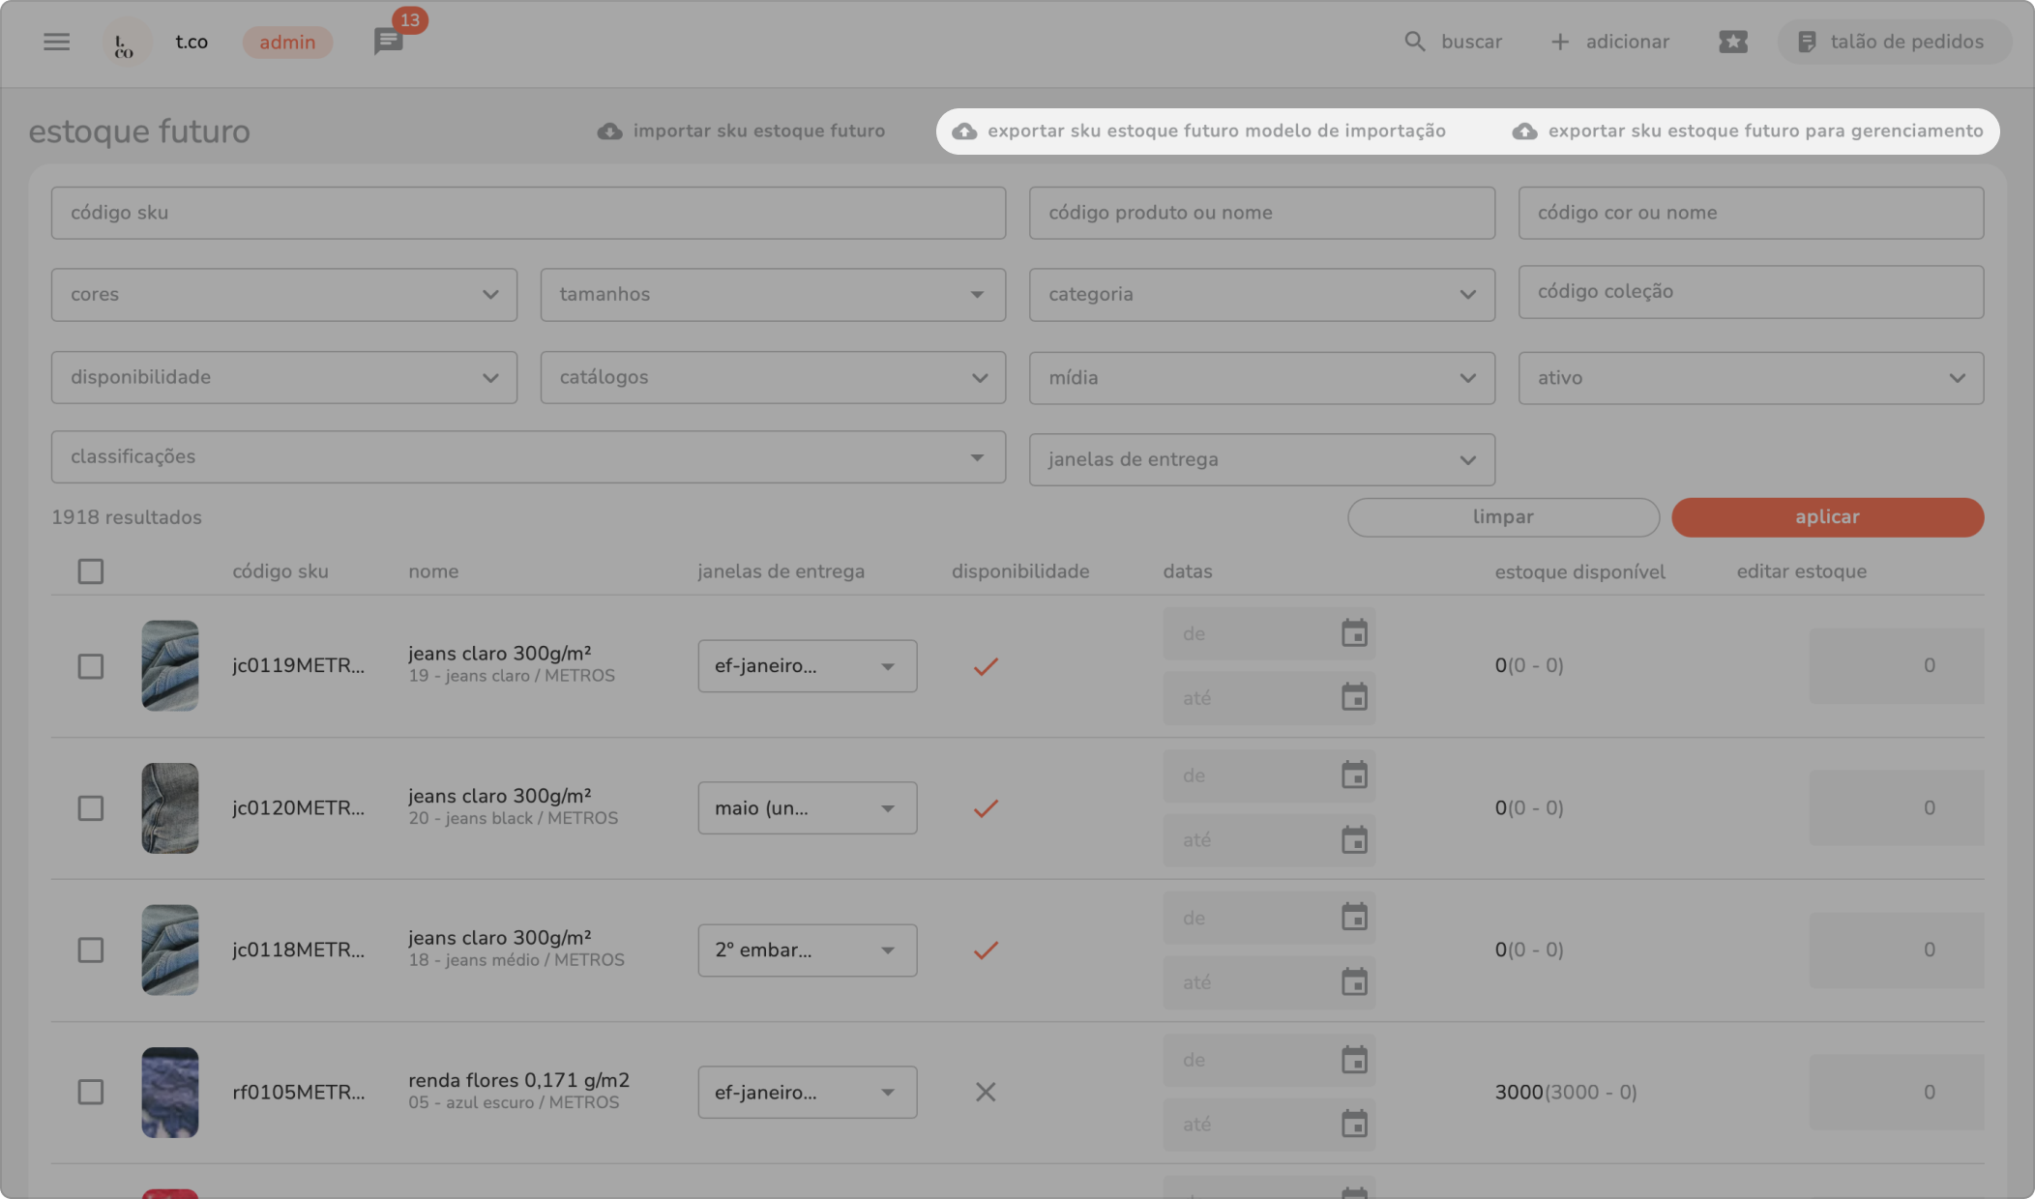The image size is (2035, 1199).
Task: Click importar sku estoque futuro
Action: click(x=741, y=131)
